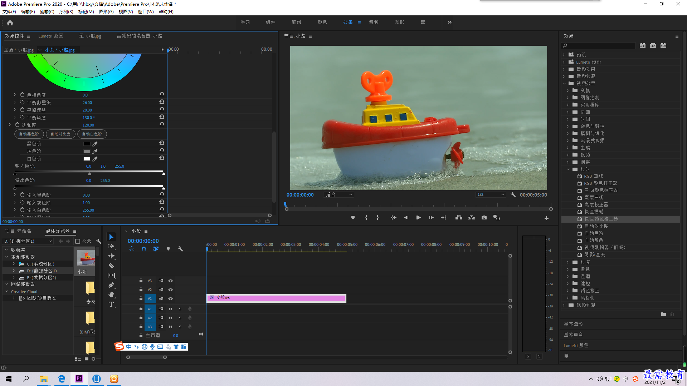Click the Lift button in monitor
687x386 pixels.
click(459, 218)
